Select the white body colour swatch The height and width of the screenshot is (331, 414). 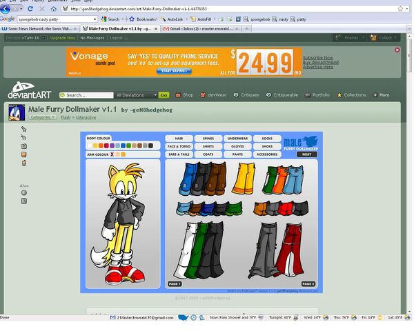click(x=90, y=146)
